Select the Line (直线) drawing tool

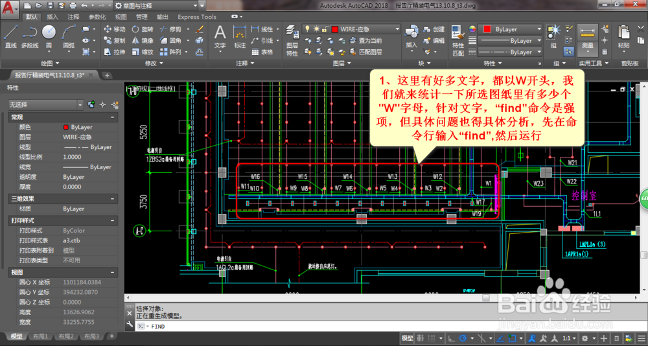(10, 37)
